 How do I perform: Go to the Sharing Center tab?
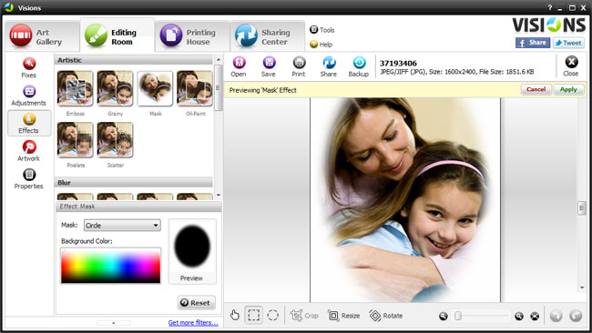click(267, 36)
